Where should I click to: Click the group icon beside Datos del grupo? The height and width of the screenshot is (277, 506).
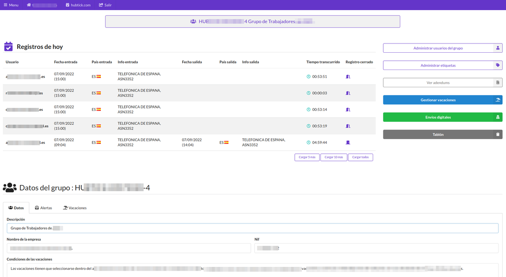10,188
